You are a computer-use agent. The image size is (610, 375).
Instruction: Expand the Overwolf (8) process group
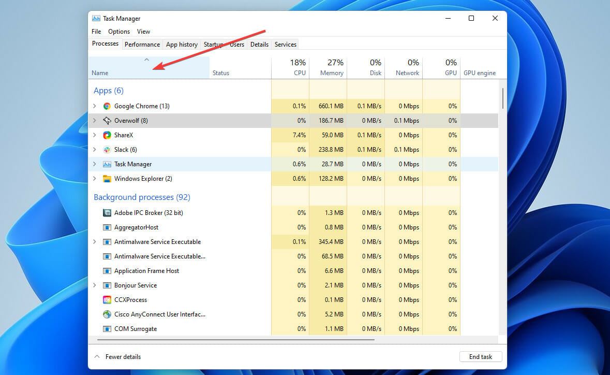coord(95,120)
